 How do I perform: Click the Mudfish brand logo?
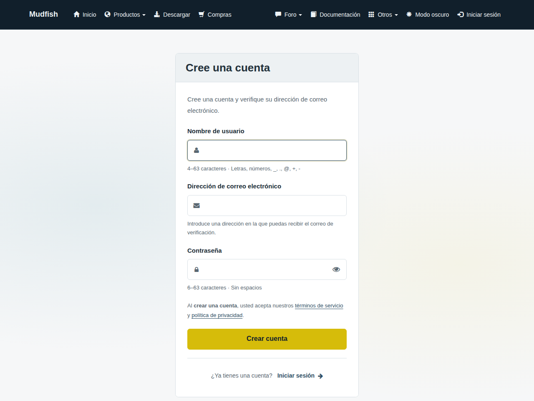point(43,14)
